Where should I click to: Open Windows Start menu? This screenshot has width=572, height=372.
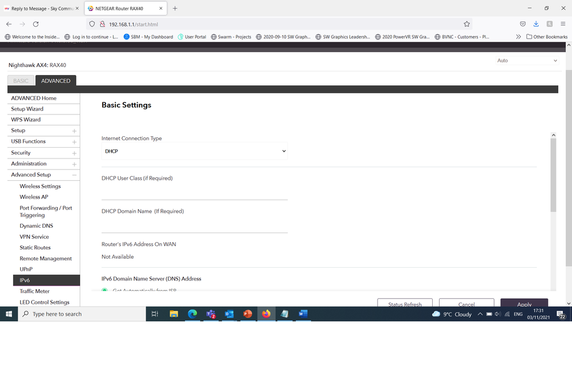click(x=9, y=314)
